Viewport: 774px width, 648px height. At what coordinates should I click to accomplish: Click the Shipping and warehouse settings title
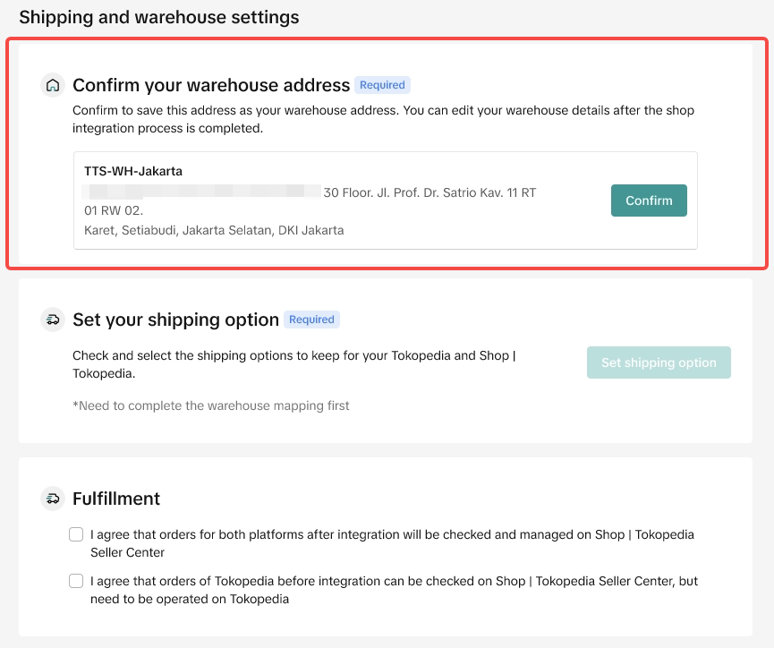[159, 17]
